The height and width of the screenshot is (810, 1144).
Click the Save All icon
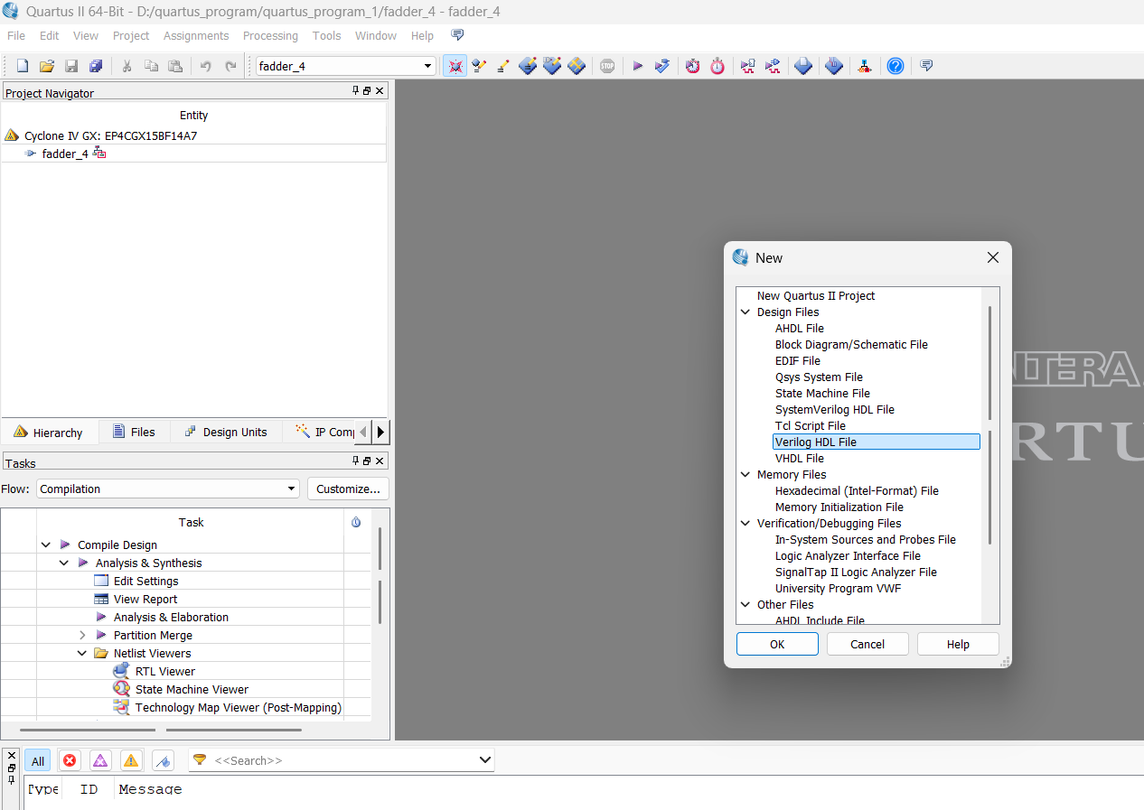tap(96, 66)
